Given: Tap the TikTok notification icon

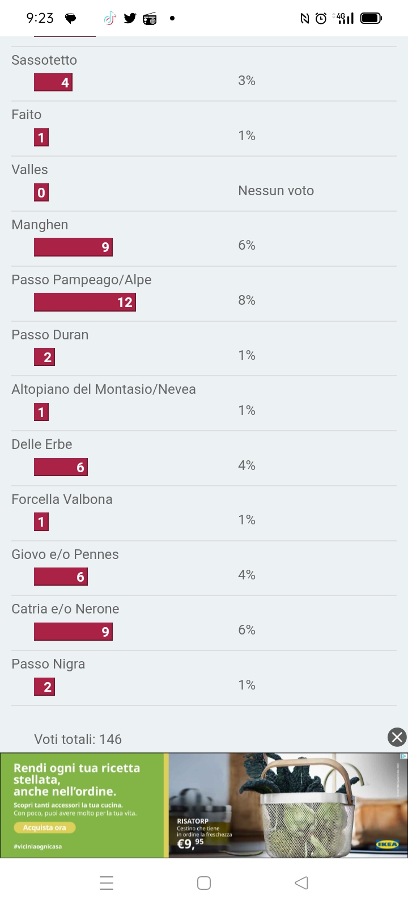Looking at the screenshot, I should tap(110, 19).
